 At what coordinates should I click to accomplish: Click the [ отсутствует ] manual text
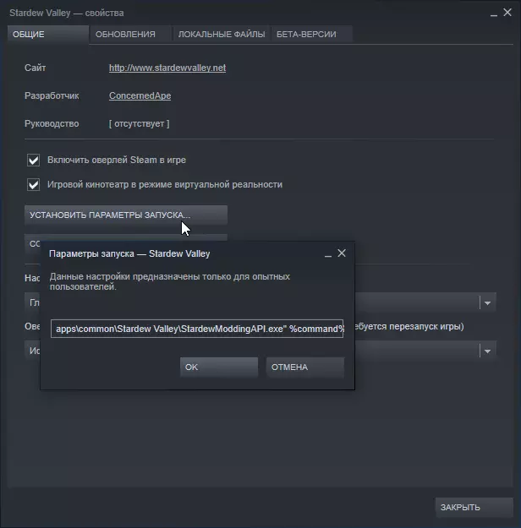[140, 123]
